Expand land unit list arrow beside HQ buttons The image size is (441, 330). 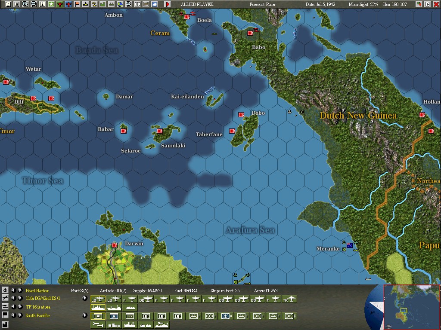(85, 315)
